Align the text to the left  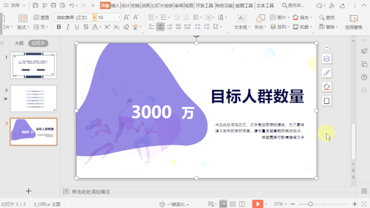(x=151, y=27)
